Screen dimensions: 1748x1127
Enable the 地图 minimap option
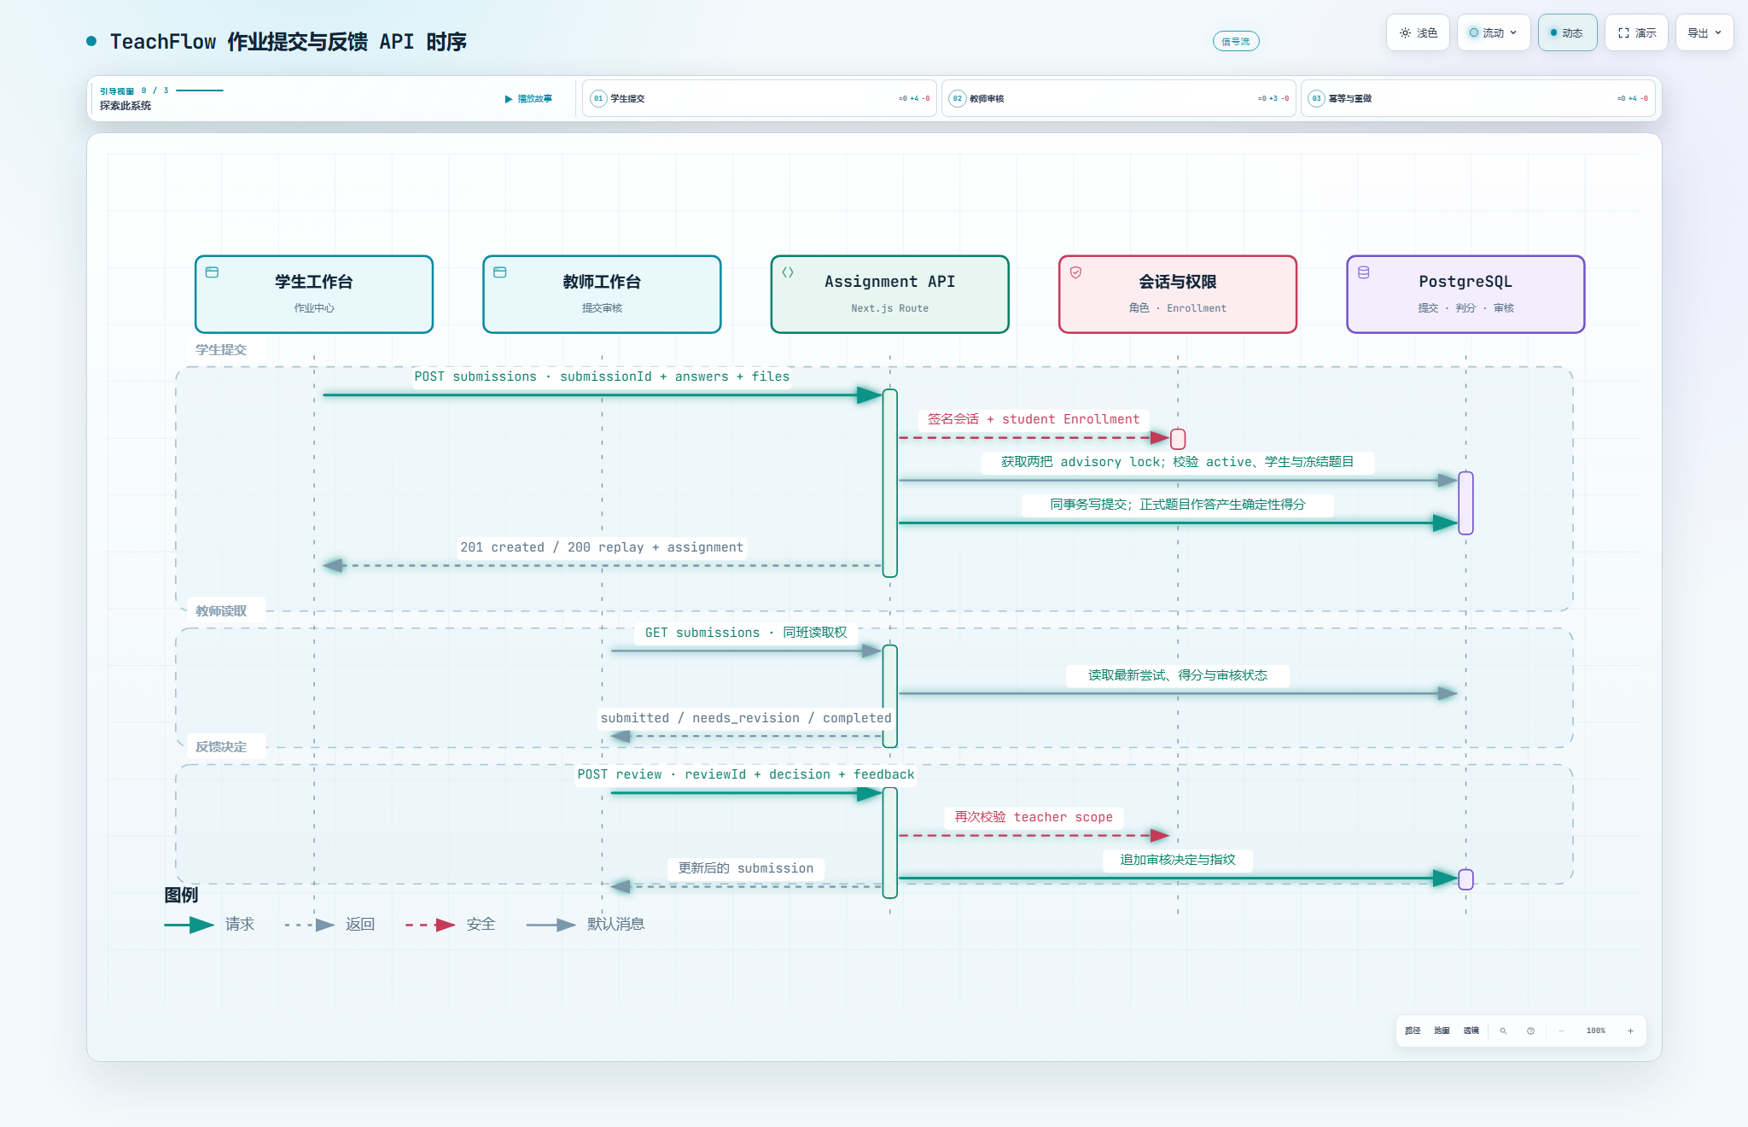click(x=1442, y=1031)
